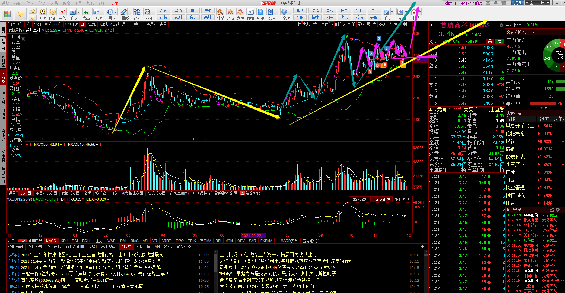Open the skin shirt icon in title bar

pyautogui.click(x=504, y=3)
